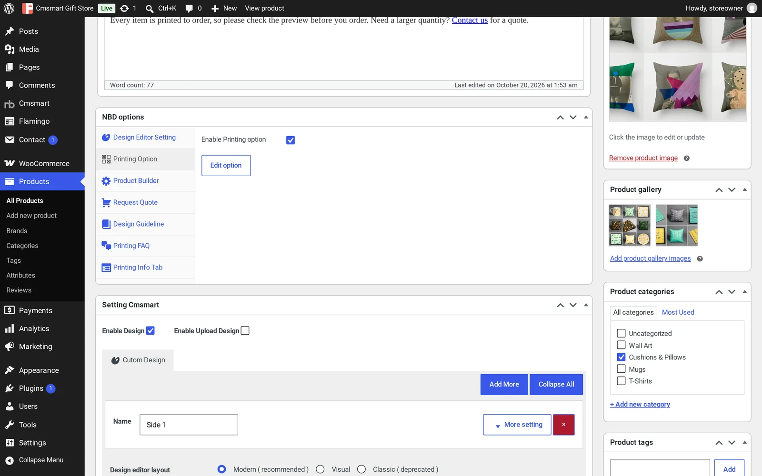
Task: Open the Tools wrench icon
Action: [x=10, y=425]
